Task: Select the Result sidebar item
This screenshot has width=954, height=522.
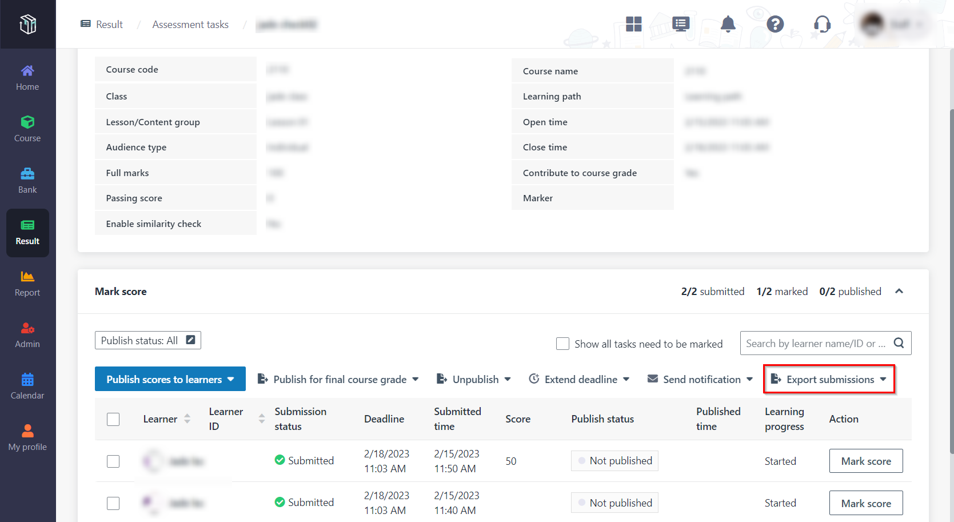Action: [x=27, y=233]
